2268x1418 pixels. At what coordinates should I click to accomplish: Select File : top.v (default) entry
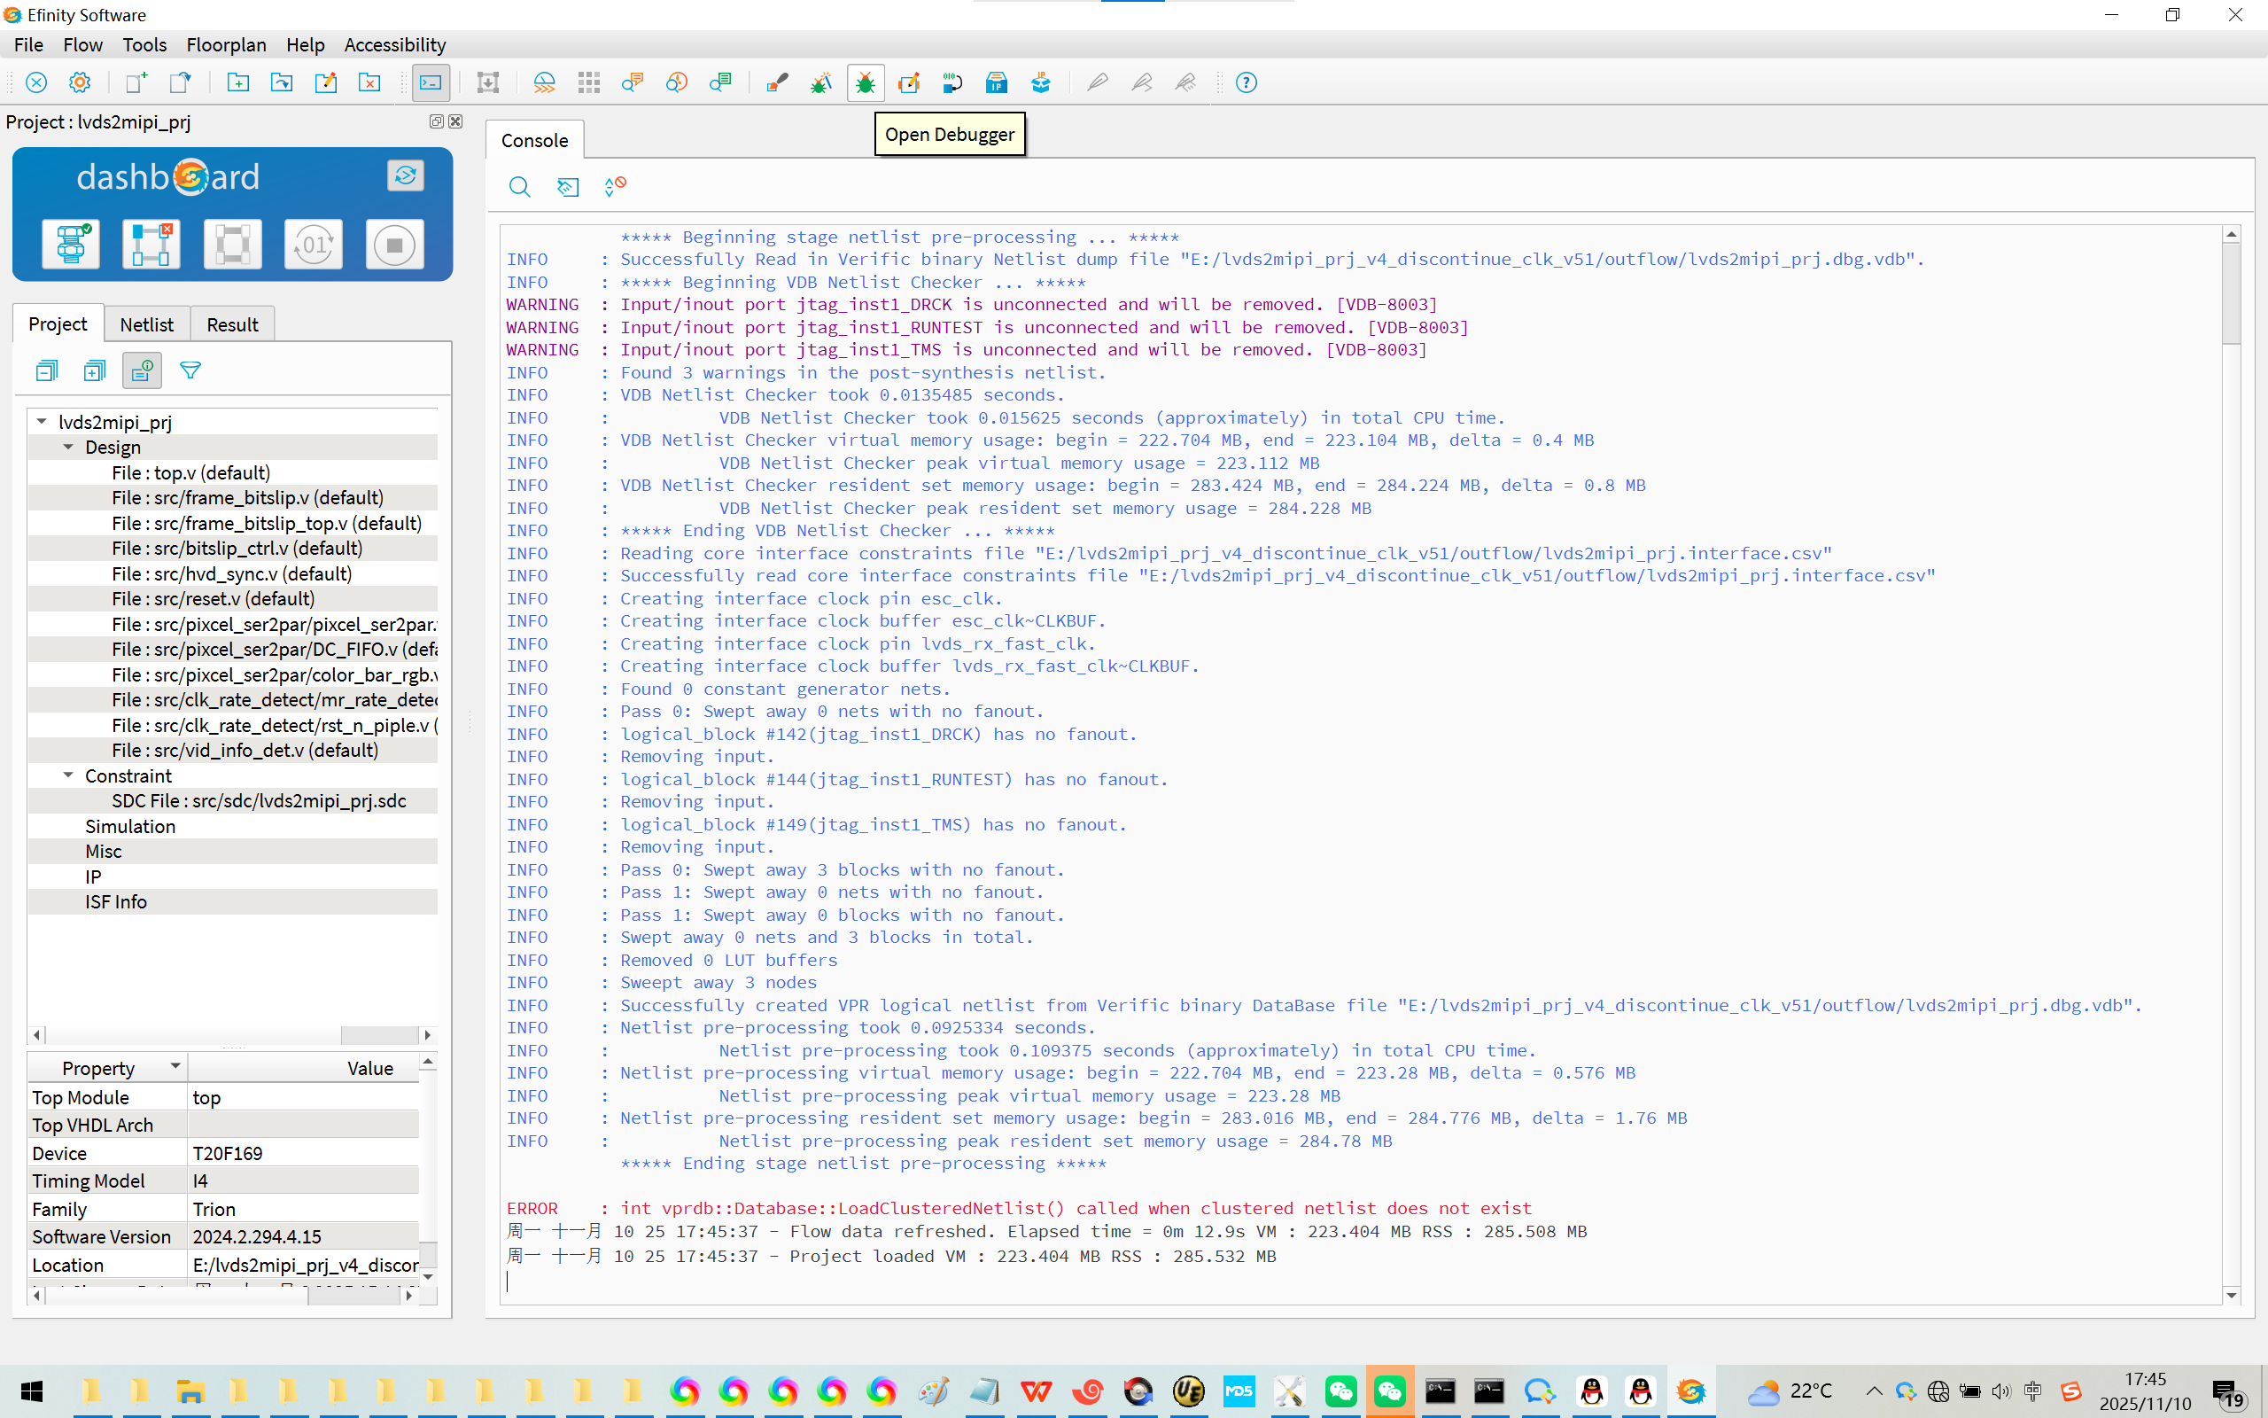pyautogui.click(x=190, y=472)
